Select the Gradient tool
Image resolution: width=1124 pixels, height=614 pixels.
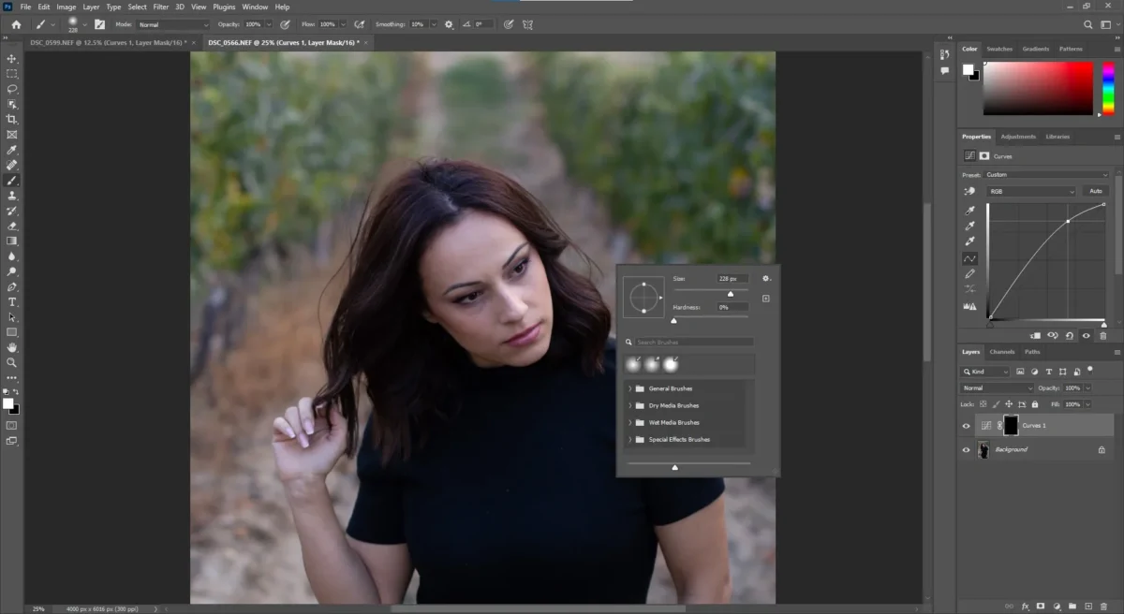[12, 241]
